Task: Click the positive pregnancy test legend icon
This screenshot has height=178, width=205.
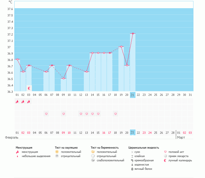Action: point(93,152)
